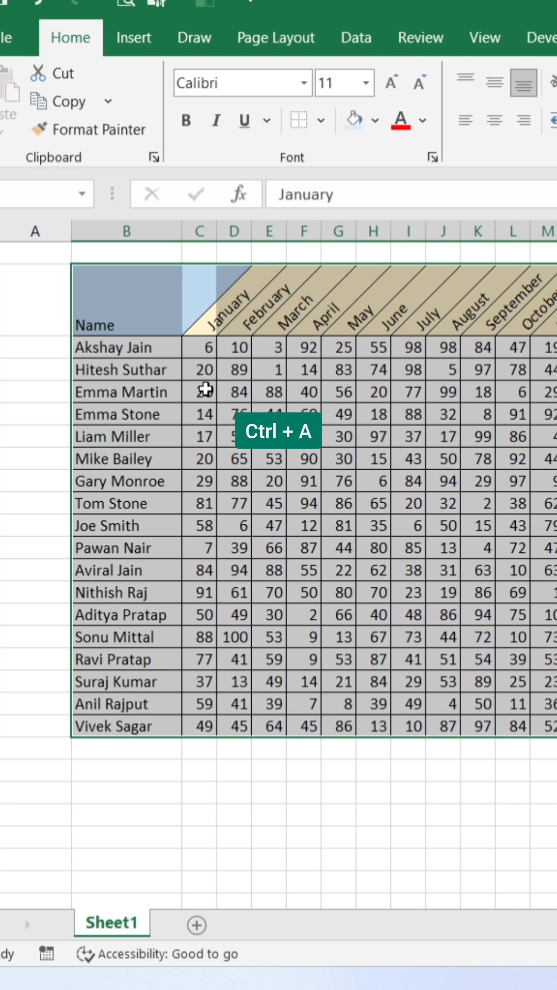This screenshot has width=557, height=990.
Task: Select the Sheet1 tab
Action: click(112, 922)
